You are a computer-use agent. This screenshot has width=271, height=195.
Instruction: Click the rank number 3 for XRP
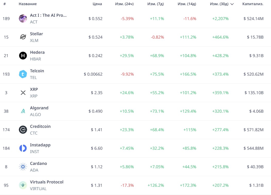6,93
